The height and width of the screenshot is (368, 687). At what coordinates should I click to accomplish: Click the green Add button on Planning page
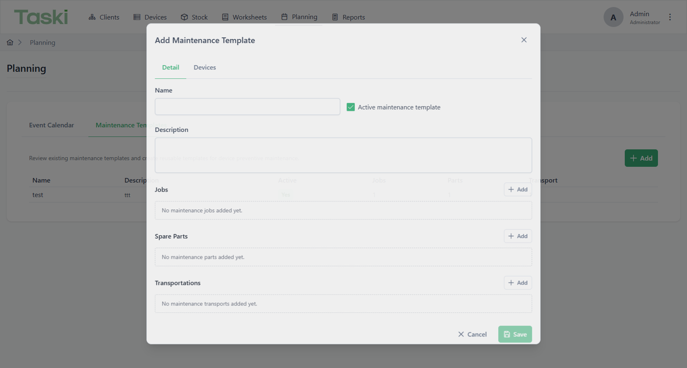point(641,158)
